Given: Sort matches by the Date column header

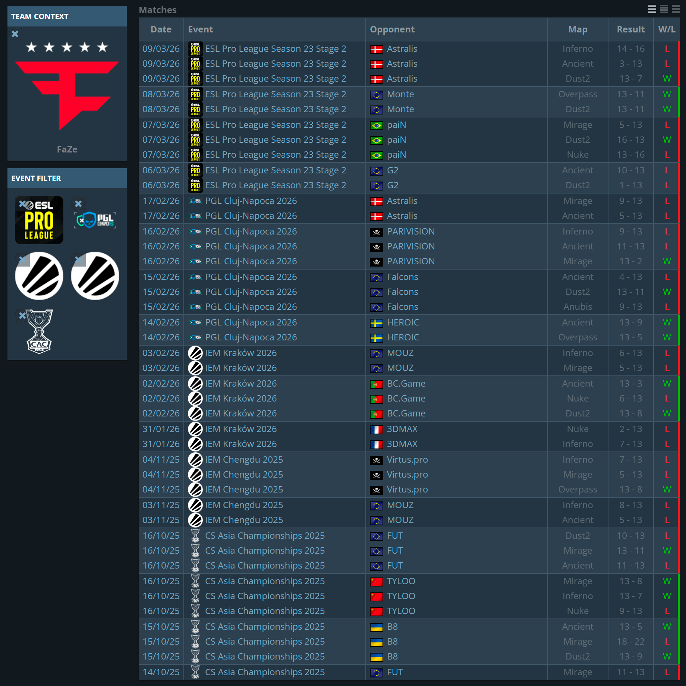Looking at the screenshot, I should click(x=161, y=29).
